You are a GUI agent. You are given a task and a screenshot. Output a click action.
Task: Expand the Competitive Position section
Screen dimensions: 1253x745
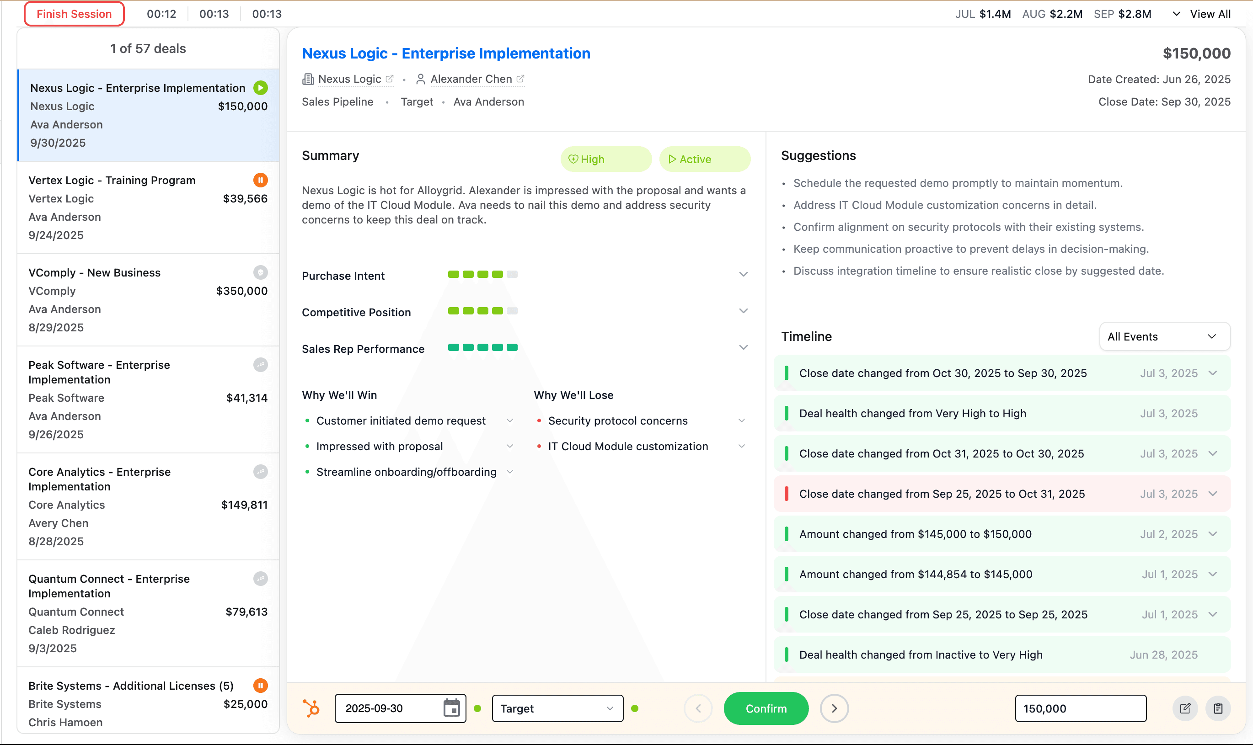(x=743, y=311)
